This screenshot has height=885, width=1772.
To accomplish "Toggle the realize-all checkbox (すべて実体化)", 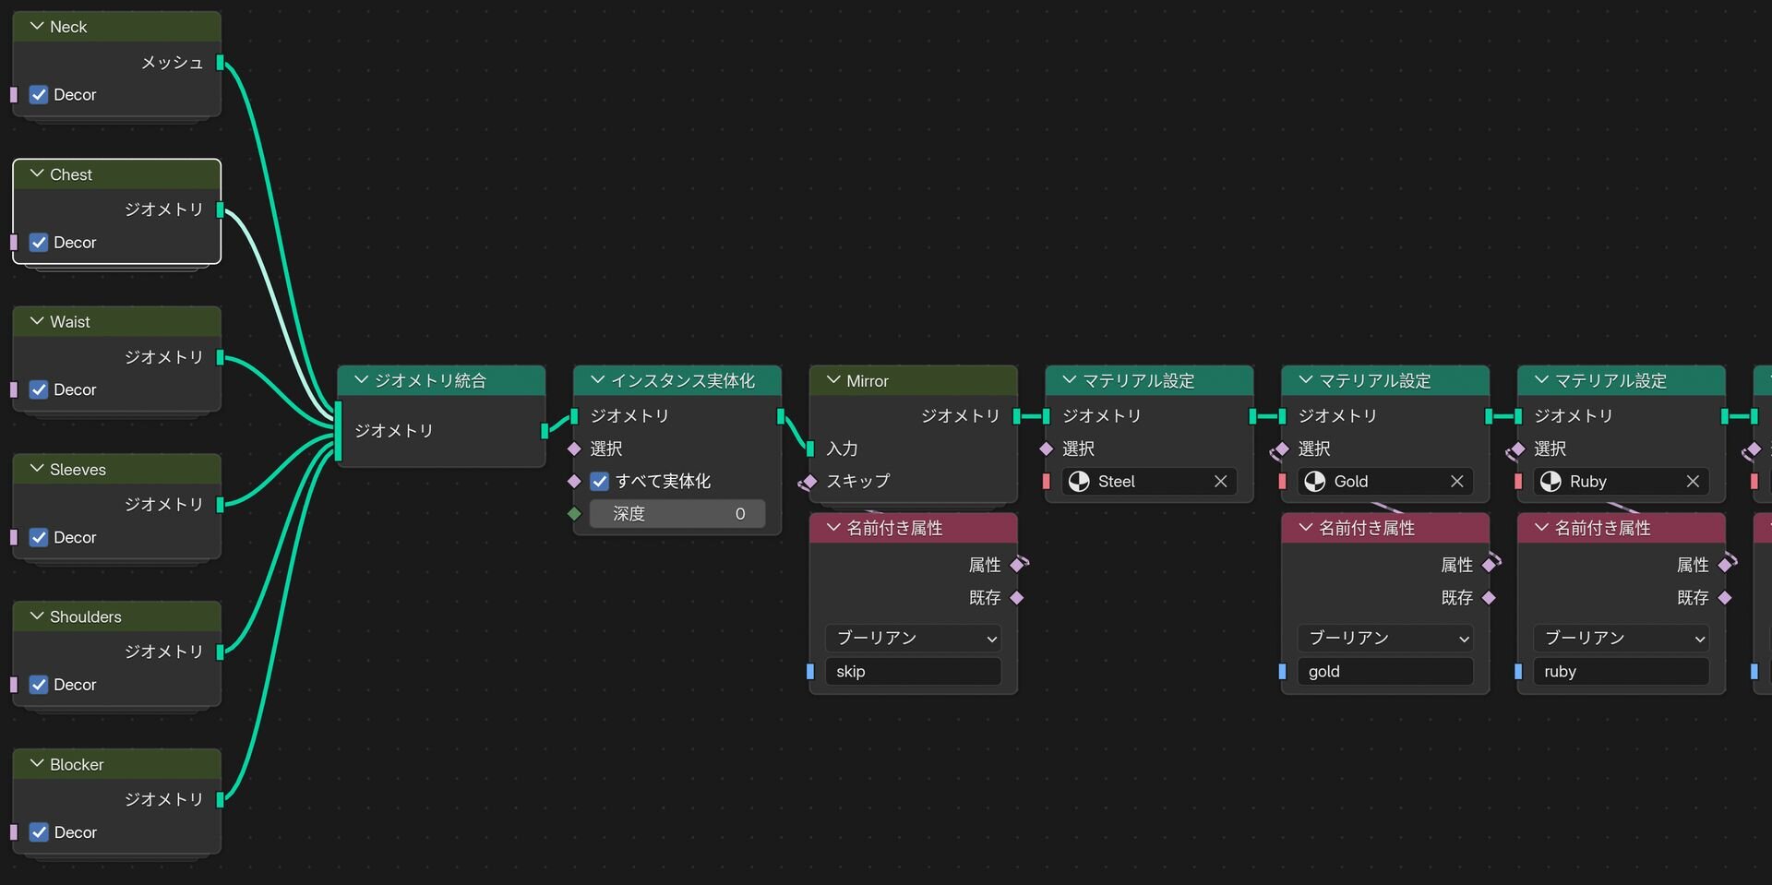I will tap(600, 482).
